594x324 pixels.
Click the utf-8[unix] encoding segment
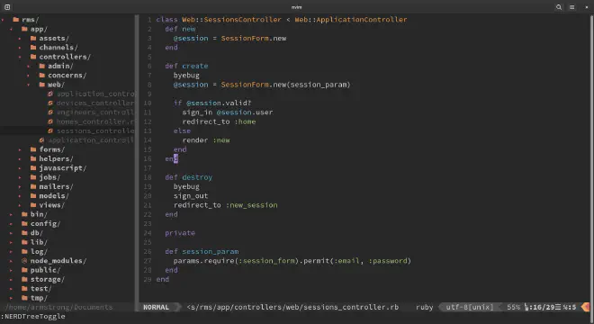pos(470,307)
